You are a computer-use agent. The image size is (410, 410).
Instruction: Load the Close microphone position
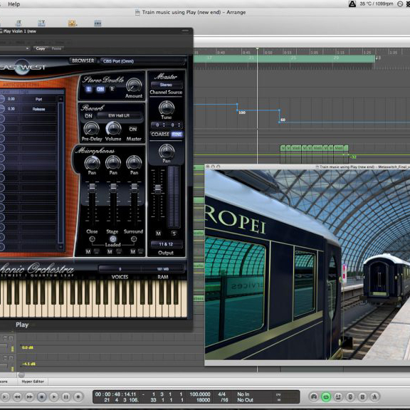(x=92, y=239)
